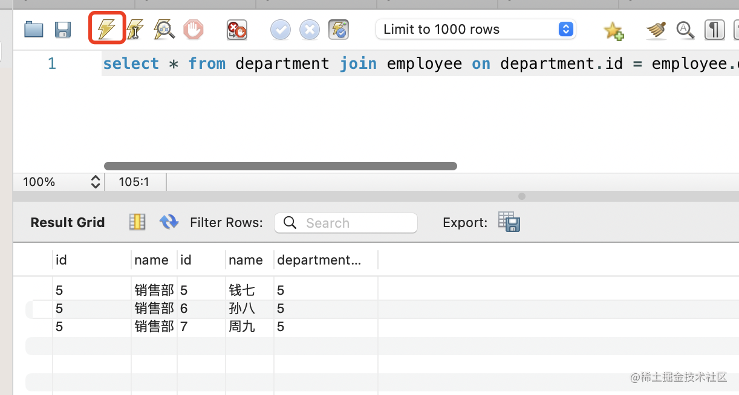Commit the current transaction
Viewport: 739px width, 395px height.
pyautogui.click(x=280, y=29)
